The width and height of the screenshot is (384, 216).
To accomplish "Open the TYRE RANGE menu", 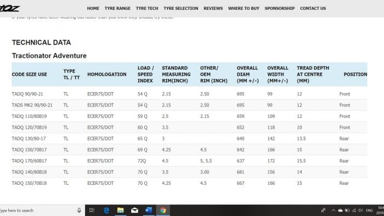I will pyautogui.click(x=117, y=8).
